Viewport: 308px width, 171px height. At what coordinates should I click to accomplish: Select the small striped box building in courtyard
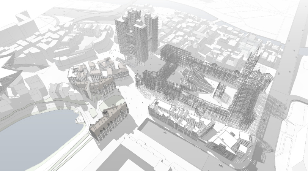coord(220,91)
